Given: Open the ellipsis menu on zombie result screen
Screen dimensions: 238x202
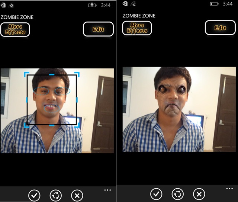Looking at the screenshot, I should point(229,189).
